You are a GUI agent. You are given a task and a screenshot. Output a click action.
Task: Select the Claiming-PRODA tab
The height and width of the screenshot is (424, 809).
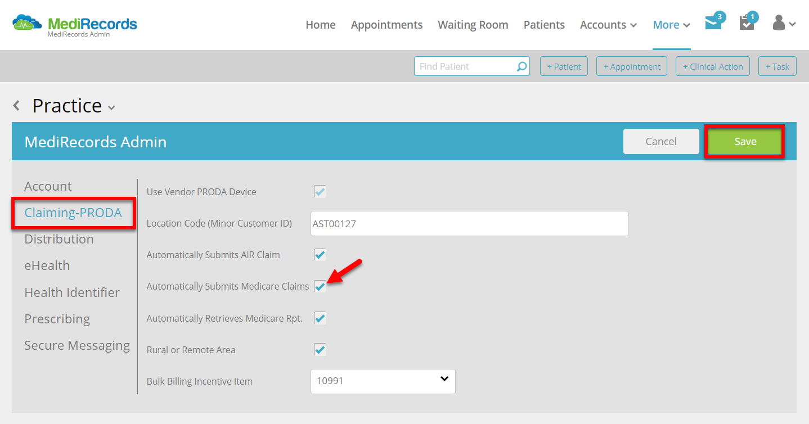pyautogui.click(x=73, y=213)
